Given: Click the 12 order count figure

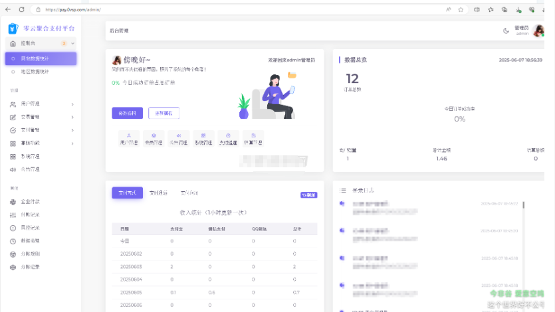Looking at the screenshot, I should click(352, 78).
